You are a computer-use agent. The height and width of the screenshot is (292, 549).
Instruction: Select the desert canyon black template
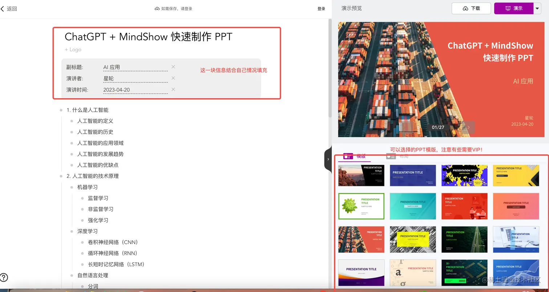coord(361,176)
